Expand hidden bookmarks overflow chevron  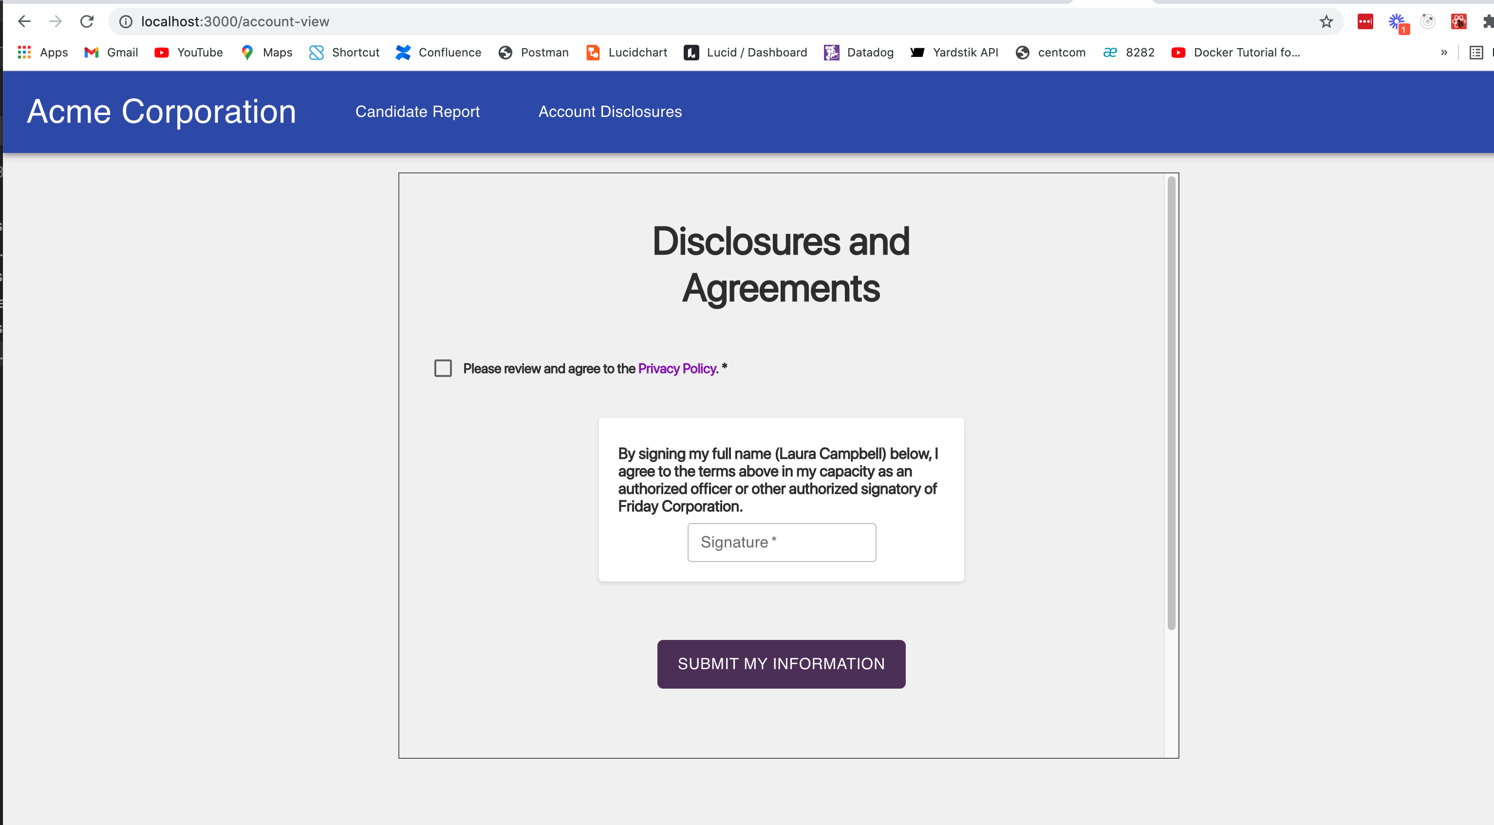click(x=1443, y=52)
